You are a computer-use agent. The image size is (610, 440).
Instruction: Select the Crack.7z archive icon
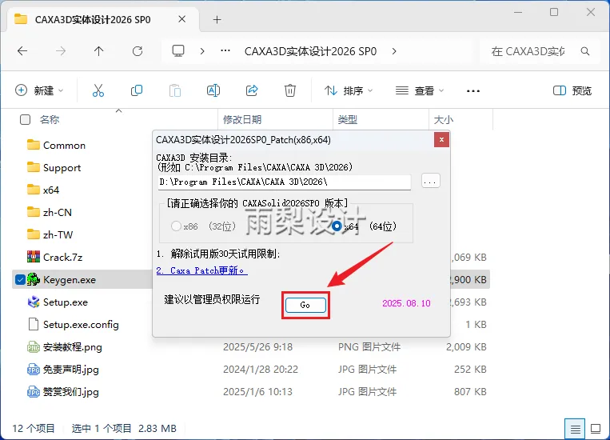[34, 257]
